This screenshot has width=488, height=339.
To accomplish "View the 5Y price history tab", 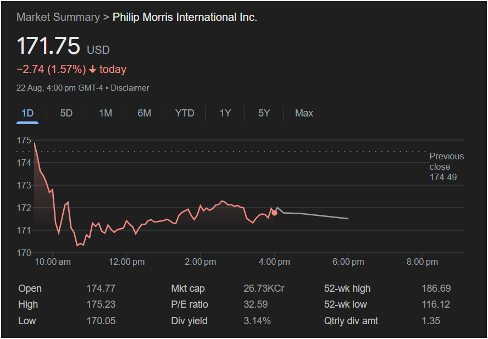I will point(264,113).
